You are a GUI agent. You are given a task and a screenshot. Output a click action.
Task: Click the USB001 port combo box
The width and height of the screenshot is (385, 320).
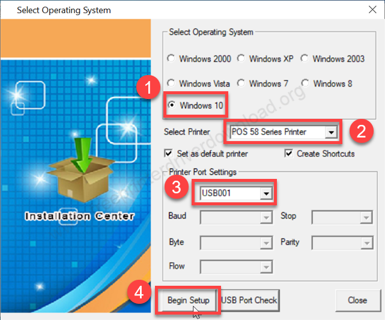pos(236,193)
